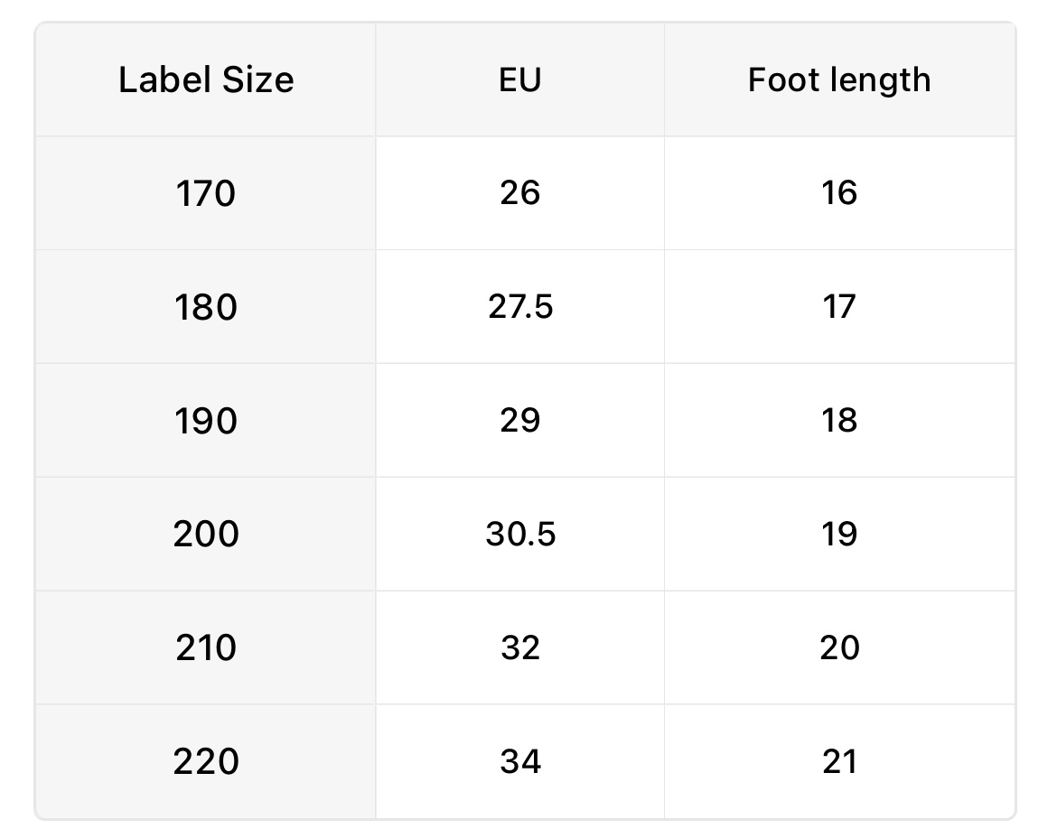Image resolution: width=1057 pixels, height=838 pixels.
Task: Select label size 220 cell
Action: point(206,762)
